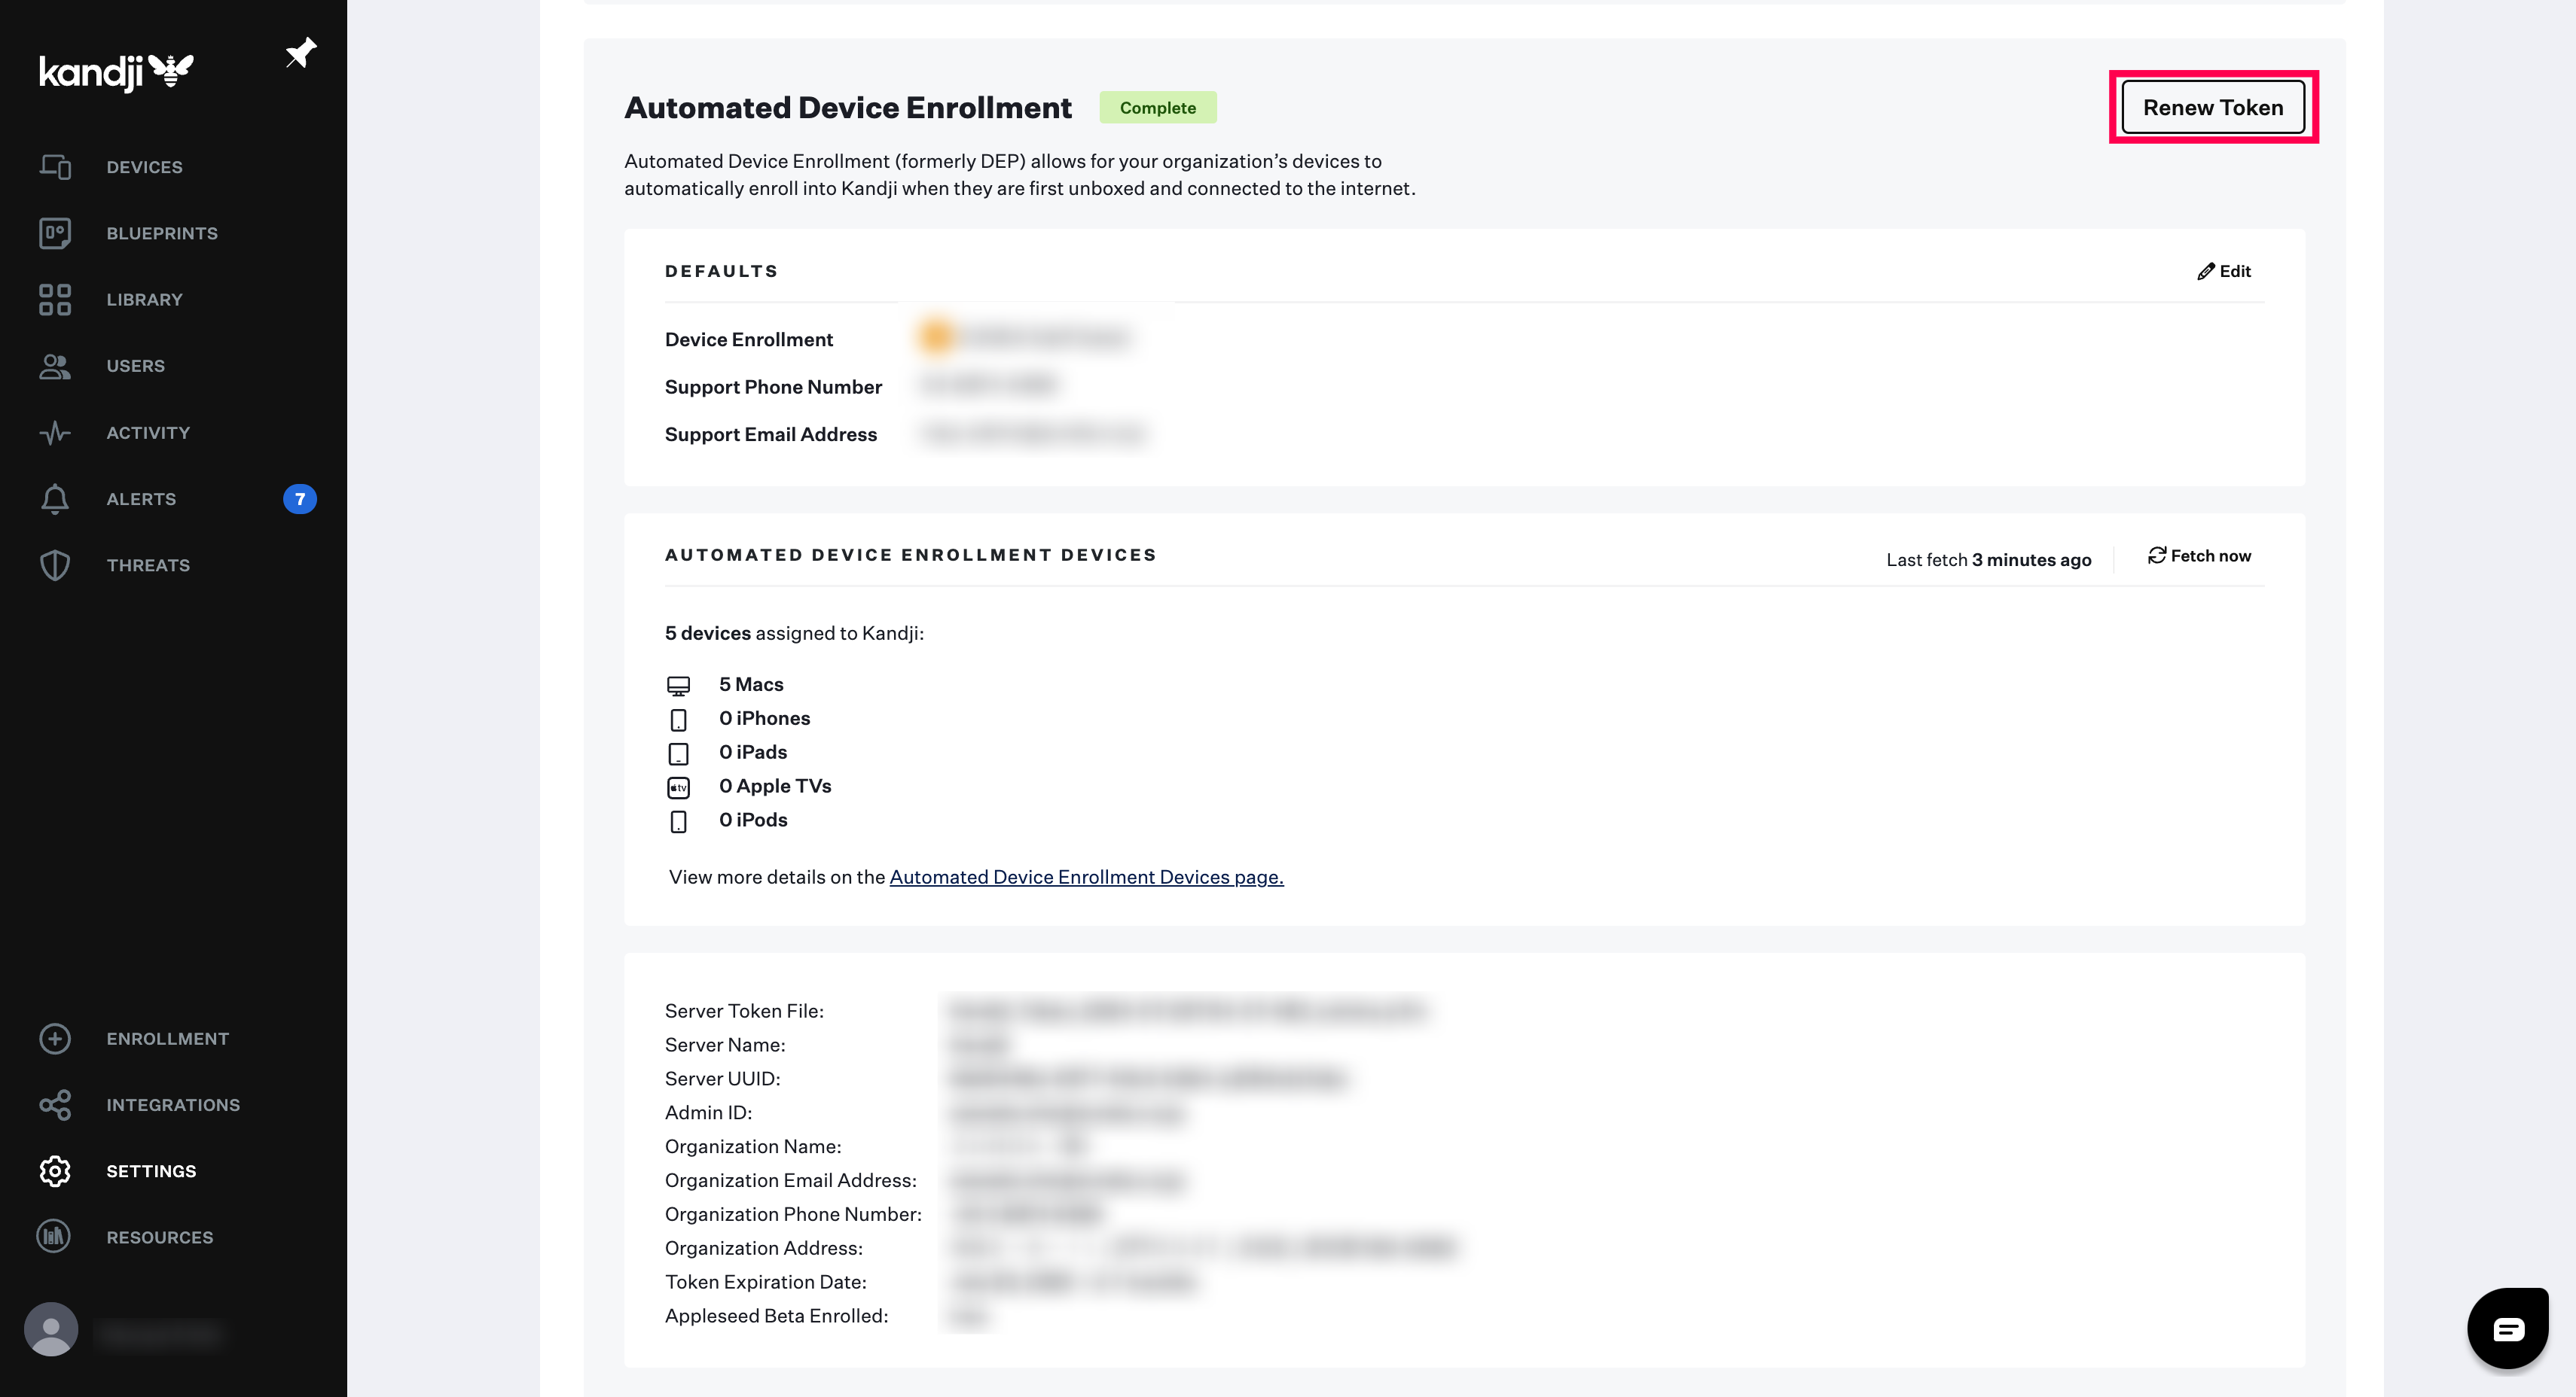Image resolution: width=2576 pixels, height=1397 pixels.
Task: Go to the LIBRARY menu item
Action: click(x=144, y=300)
